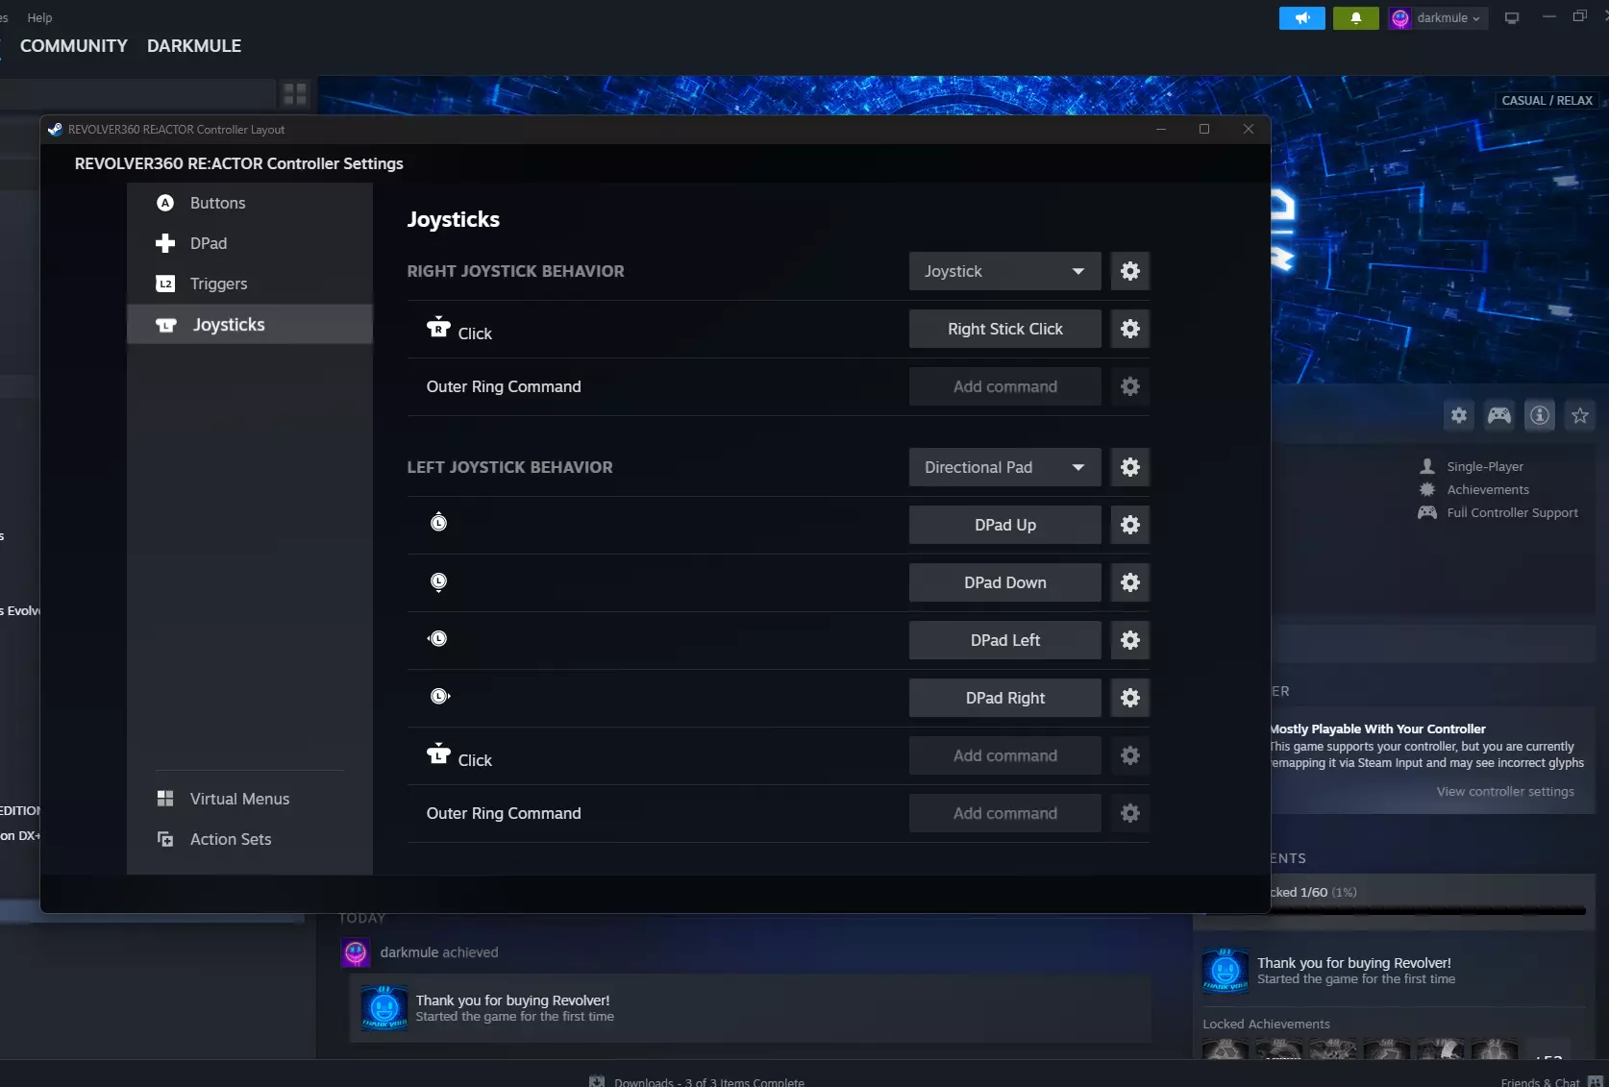1609x1087 pixels.
Task: Click DPad Down binding button
Action: click(x=1005, y=582)
